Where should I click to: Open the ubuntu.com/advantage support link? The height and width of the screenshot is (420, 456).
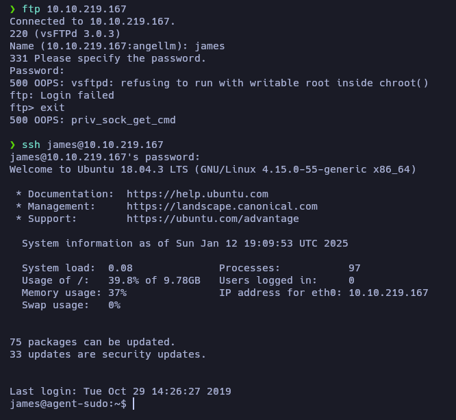point(212,219)
